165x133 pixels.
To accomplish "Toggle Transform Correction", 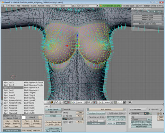I will 96,113.
